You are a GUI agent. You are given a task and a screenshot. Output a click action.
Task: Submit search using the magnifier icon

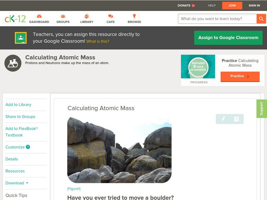pyautogui.click(x=261, y=19)
